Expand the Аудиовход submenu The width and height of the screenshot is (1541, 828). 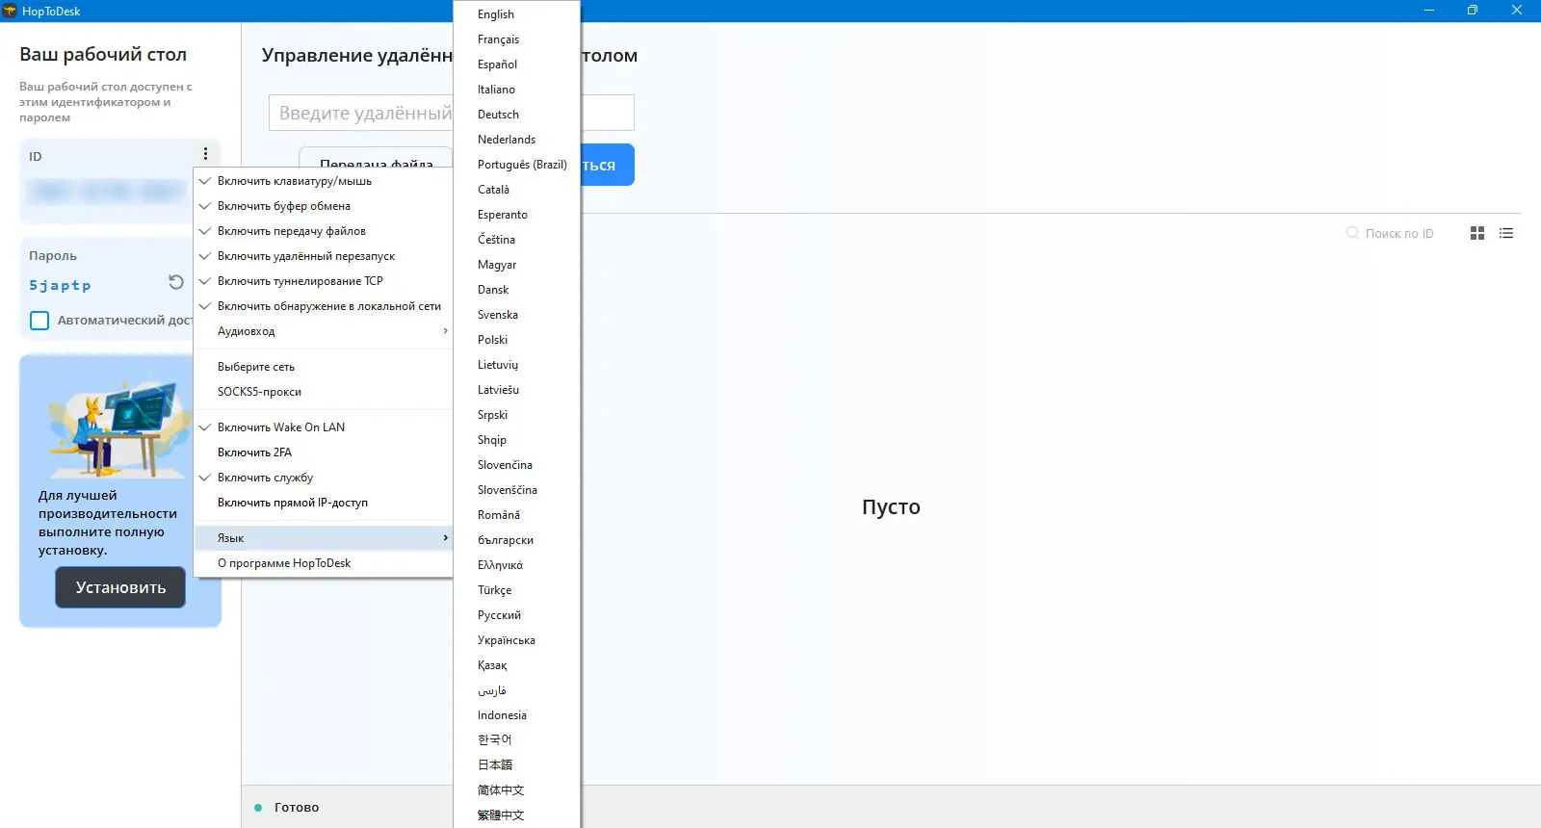click(324, 331)
